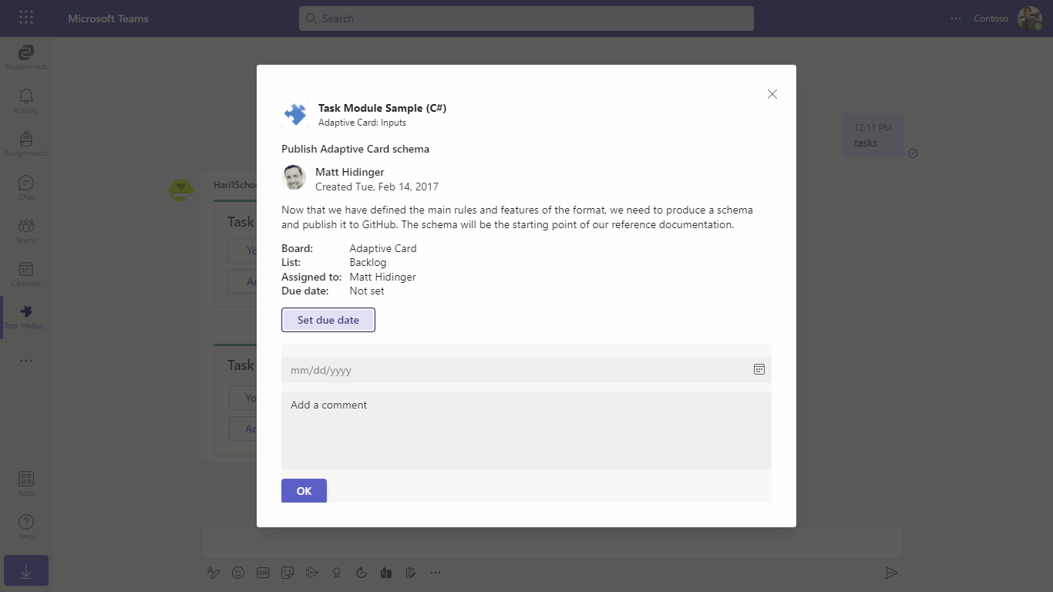Click the Microsoft Teams title
This screenshot has width=1053, height=592.
[108, 18]
